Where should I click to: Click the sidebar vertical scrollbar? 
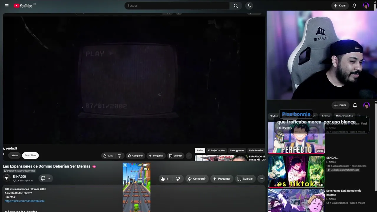pos(376,147)
